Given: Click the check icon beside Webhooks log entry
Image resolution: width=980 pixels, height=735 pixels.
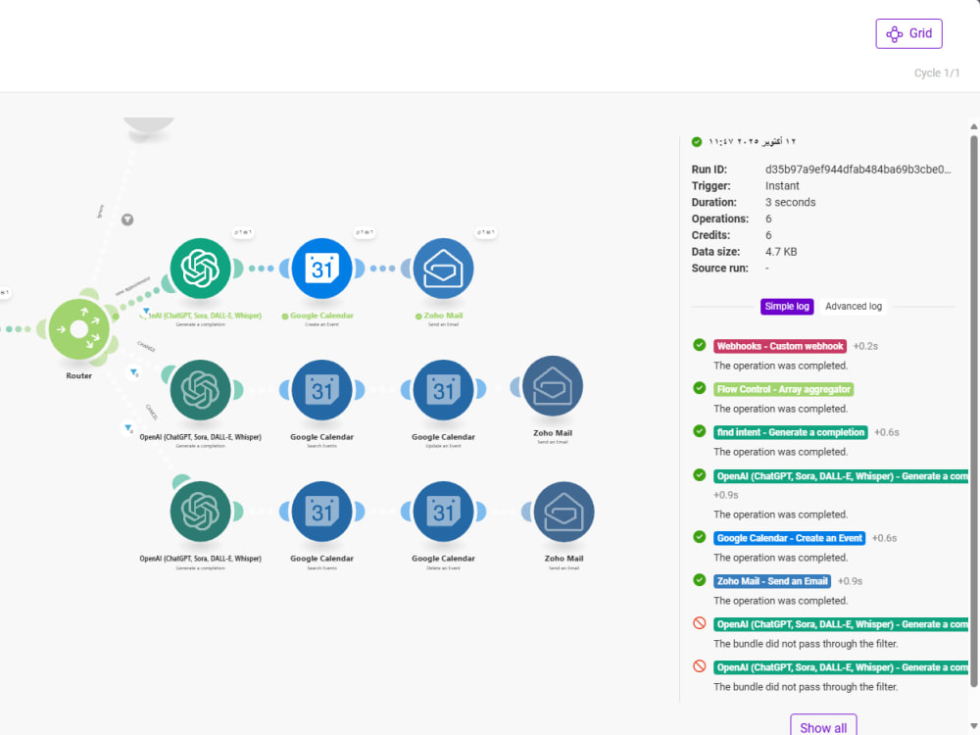Looking at the screenshot, I should 700,345.
